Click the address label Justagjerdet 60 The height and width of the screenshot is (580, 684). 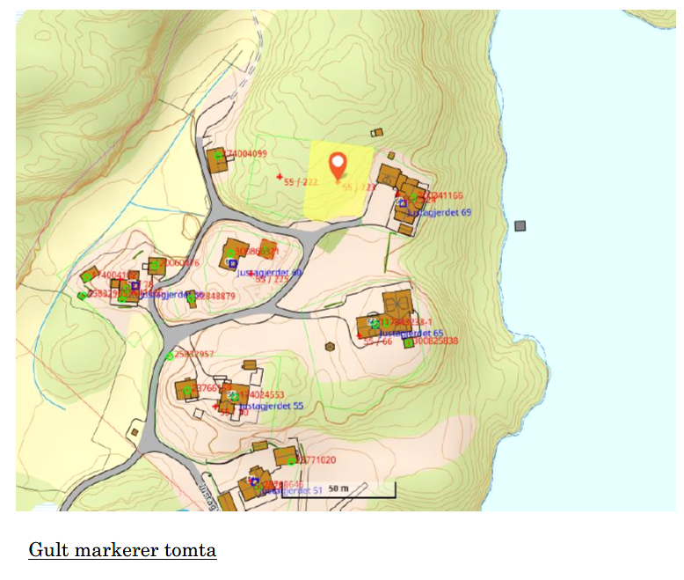click(x=269, y=273)
